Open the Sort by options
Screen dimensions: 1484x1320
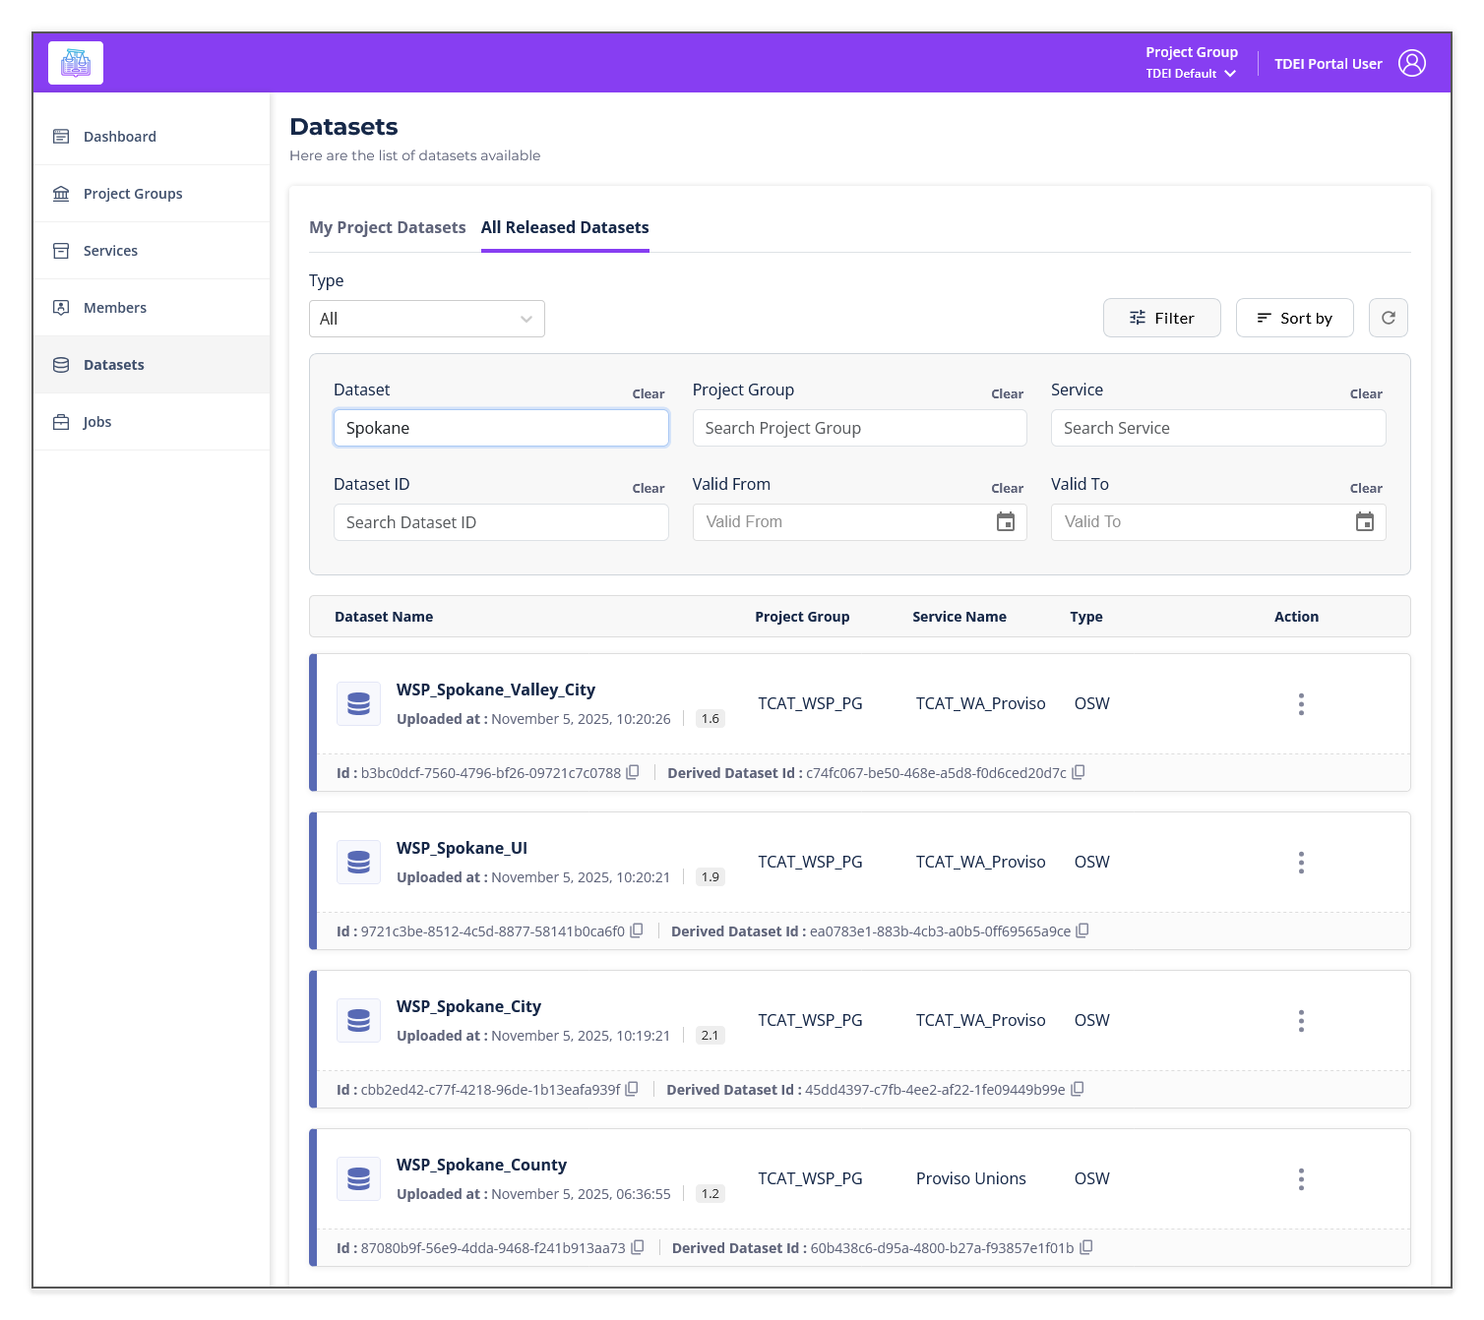click(x=1294, y=318)
